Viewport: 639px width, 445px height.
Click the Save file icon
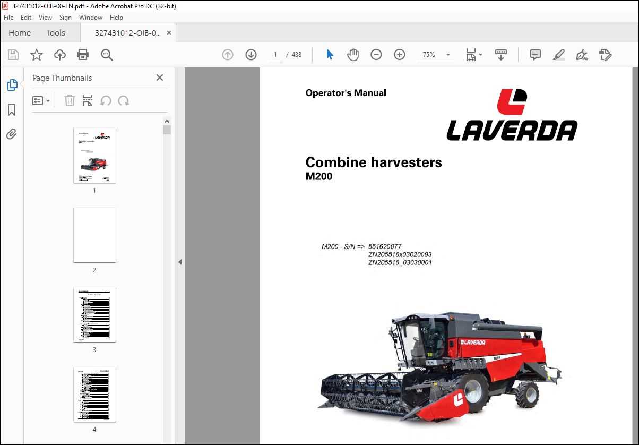(13, 55)
